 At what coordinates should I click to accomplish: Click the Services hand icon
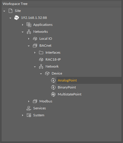(x=29, y=108)
